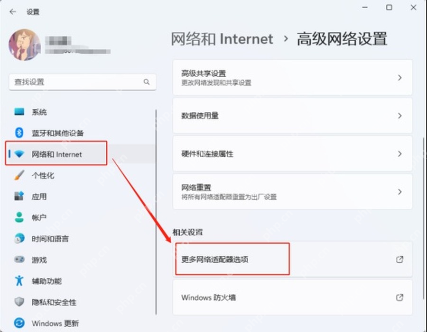Open 网络重置 card
Viewport: 427px width, 332px height.
tap(292, 192)
